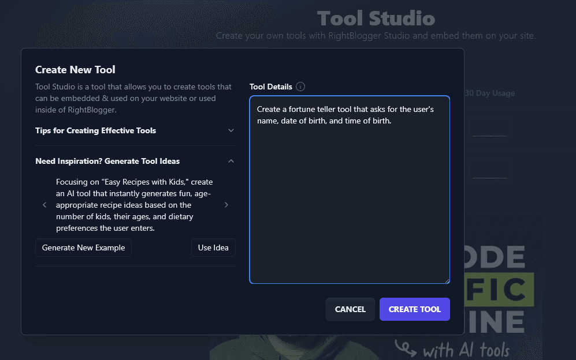Click the textarea resize grip icon

pyautogui.click(x=447, y=279)
